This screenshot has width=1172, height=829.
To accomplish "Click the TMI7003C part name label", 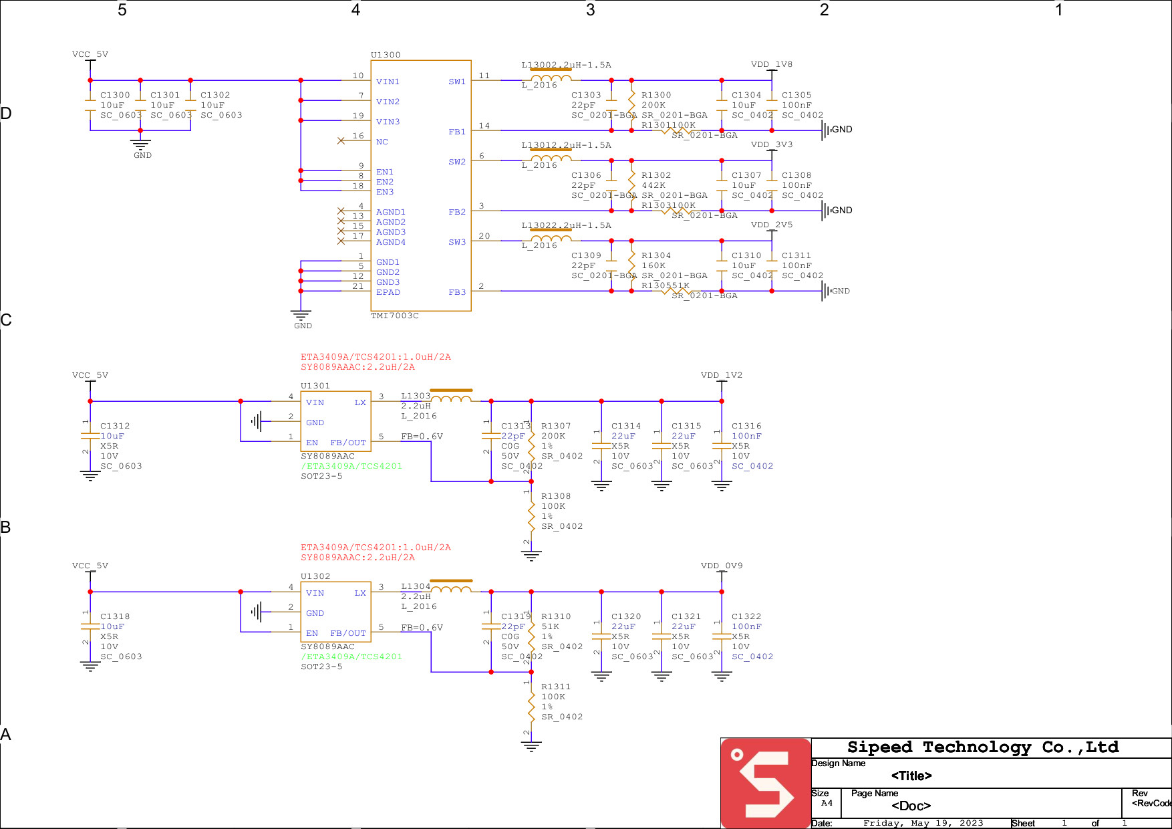I will 395,316.
